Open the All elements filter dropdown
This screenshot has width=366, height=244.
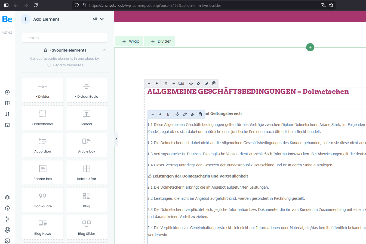(x=98, y=19)
